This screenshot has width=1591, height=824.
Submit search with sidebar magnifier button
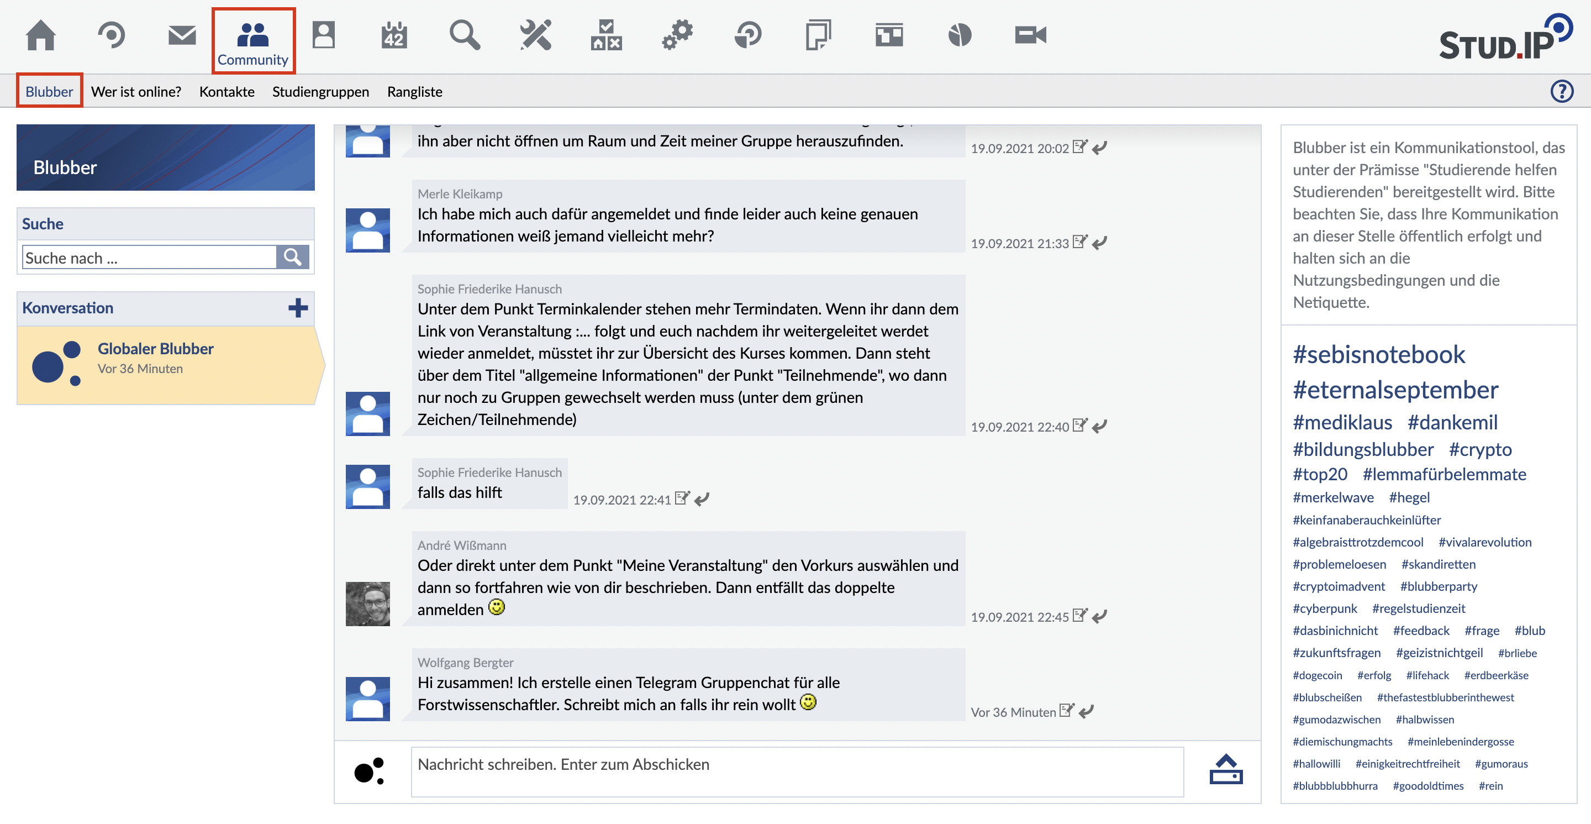[293, 257]
